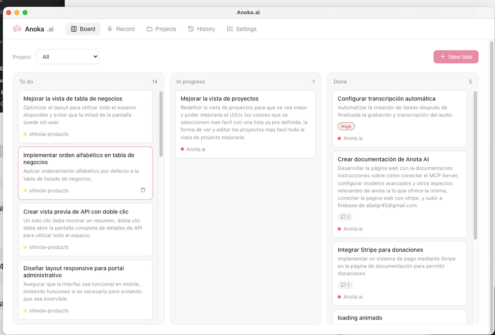Switch to the Record tab

point(121,29)
